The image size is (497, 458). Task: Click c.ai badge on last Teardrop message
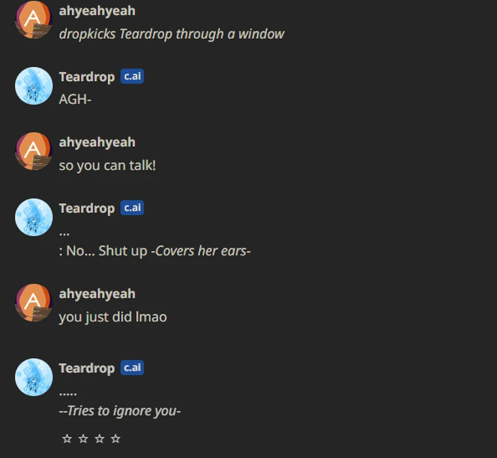coord(132,368)
